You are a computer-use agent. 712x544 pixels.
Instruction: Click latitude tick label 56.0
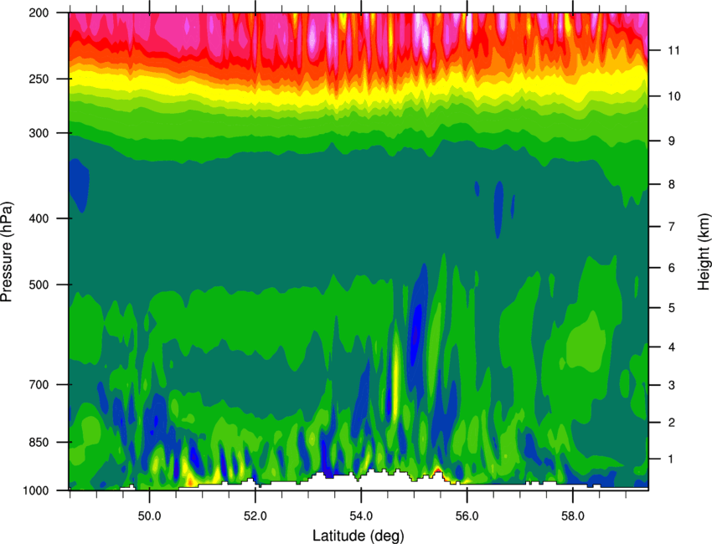pos(467,516)
